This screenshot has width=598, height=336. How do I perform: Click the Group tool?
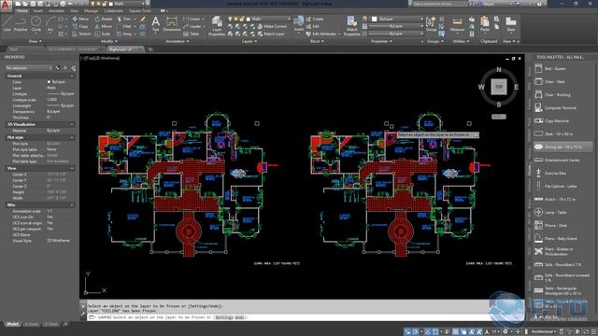coord(432,24)
